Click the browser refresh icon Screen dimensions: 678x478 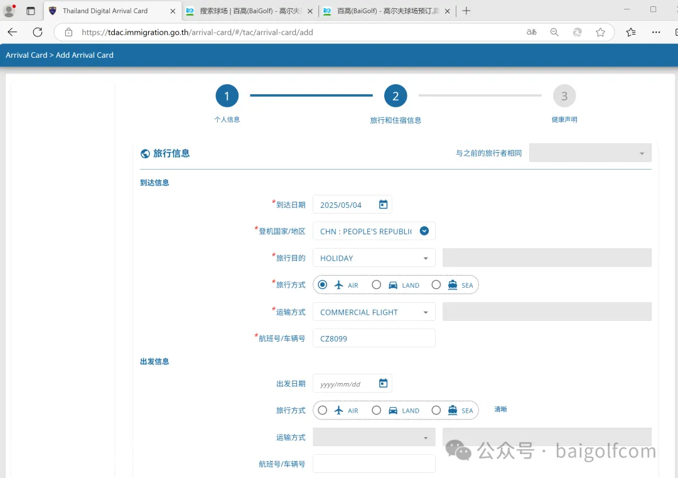(x=38, y=32)
